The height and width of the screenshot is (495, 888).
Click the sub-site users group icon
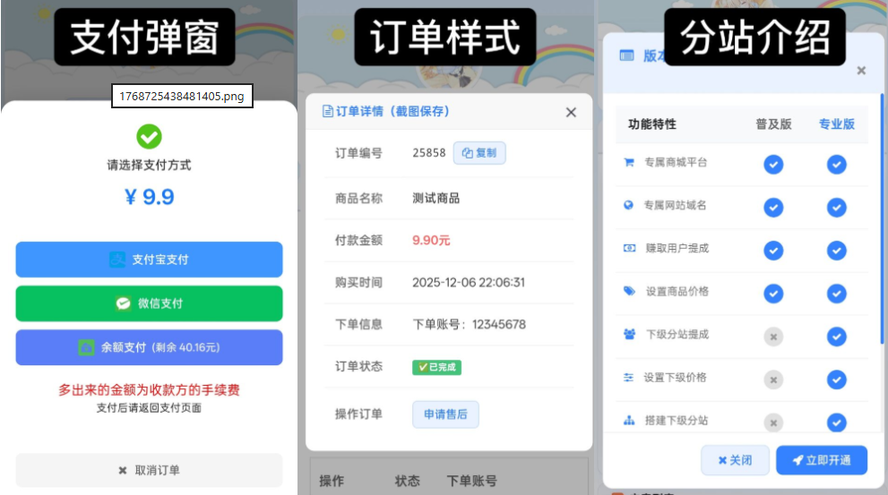click(629, 334)
